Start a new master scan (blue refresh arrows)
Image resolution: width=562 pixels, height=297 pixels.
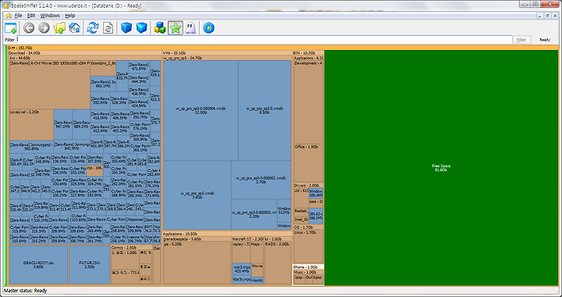point(92,28)
